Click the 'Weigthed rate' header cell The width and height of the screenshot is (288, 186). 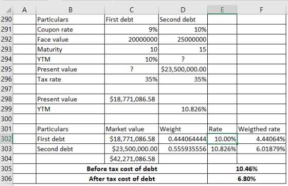tap(261, 129)
